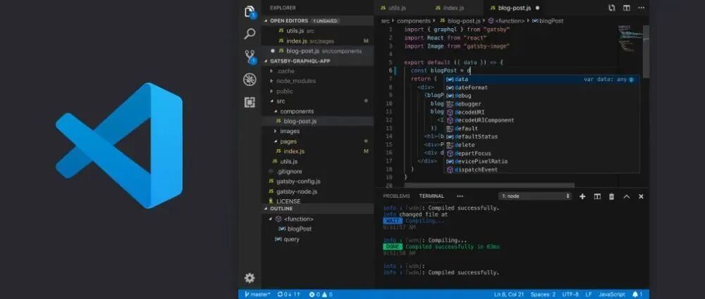Select blog-post.js src/components in Open Editors
705x299 pixels.
[x=317, y=51]
